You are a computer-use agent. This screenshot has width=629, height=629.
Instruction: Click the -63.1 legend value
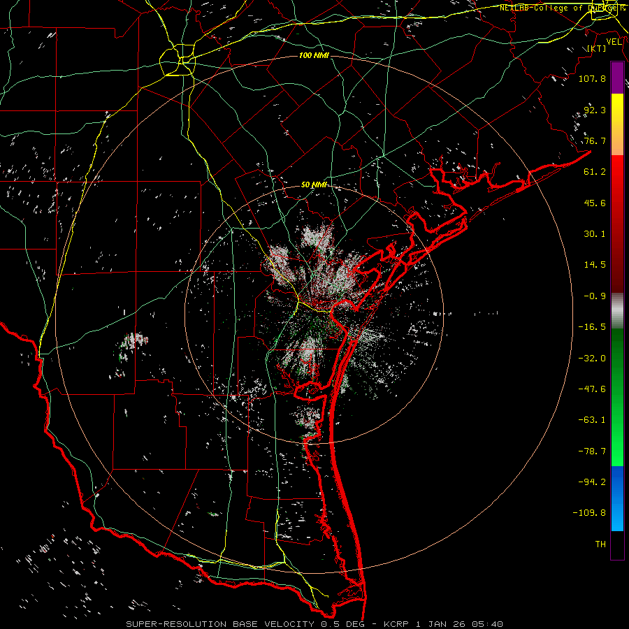[x=592, y=420]
